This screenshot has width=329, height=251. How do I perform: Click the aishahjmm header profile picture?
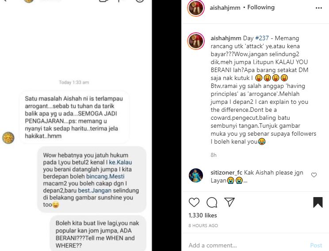point(196,8)
